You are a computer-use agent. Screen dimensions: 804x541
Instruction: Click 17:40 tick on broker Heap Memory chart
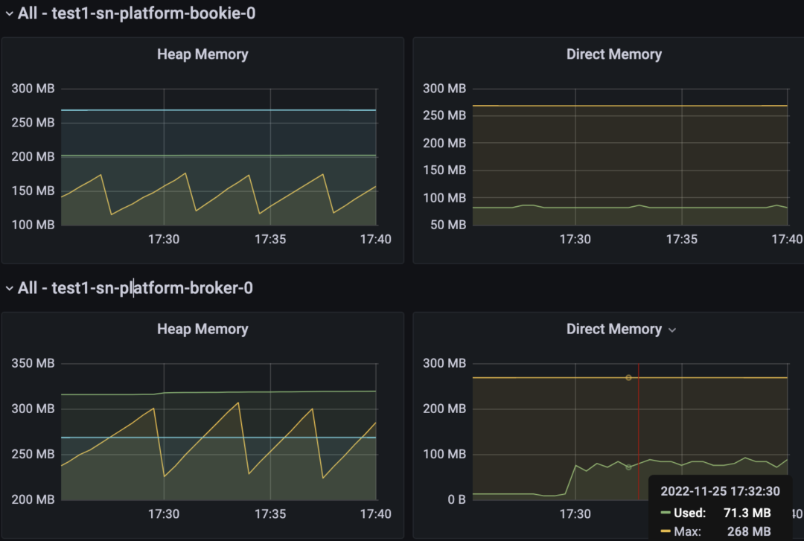tap(375, 514)
